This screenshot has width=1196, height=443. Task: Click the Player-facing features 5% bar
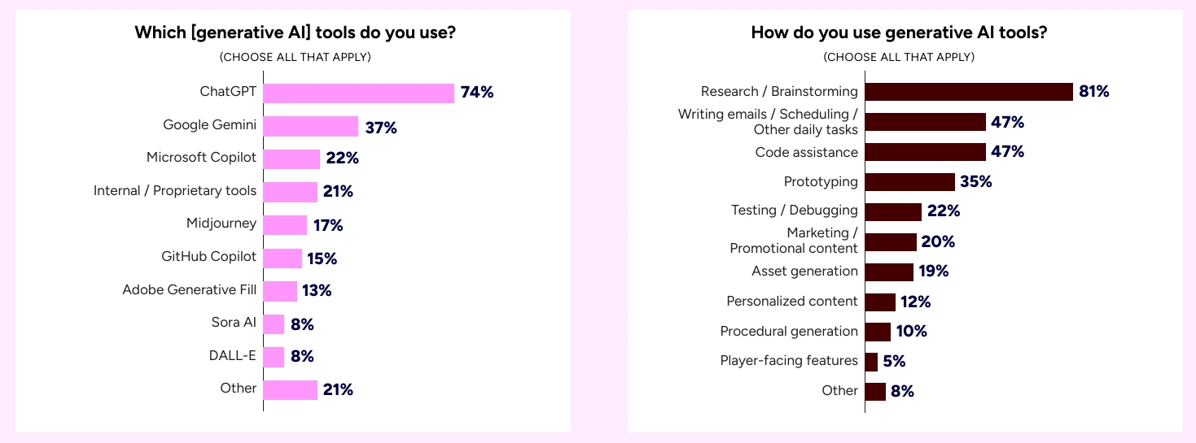[x=871, y=362]
